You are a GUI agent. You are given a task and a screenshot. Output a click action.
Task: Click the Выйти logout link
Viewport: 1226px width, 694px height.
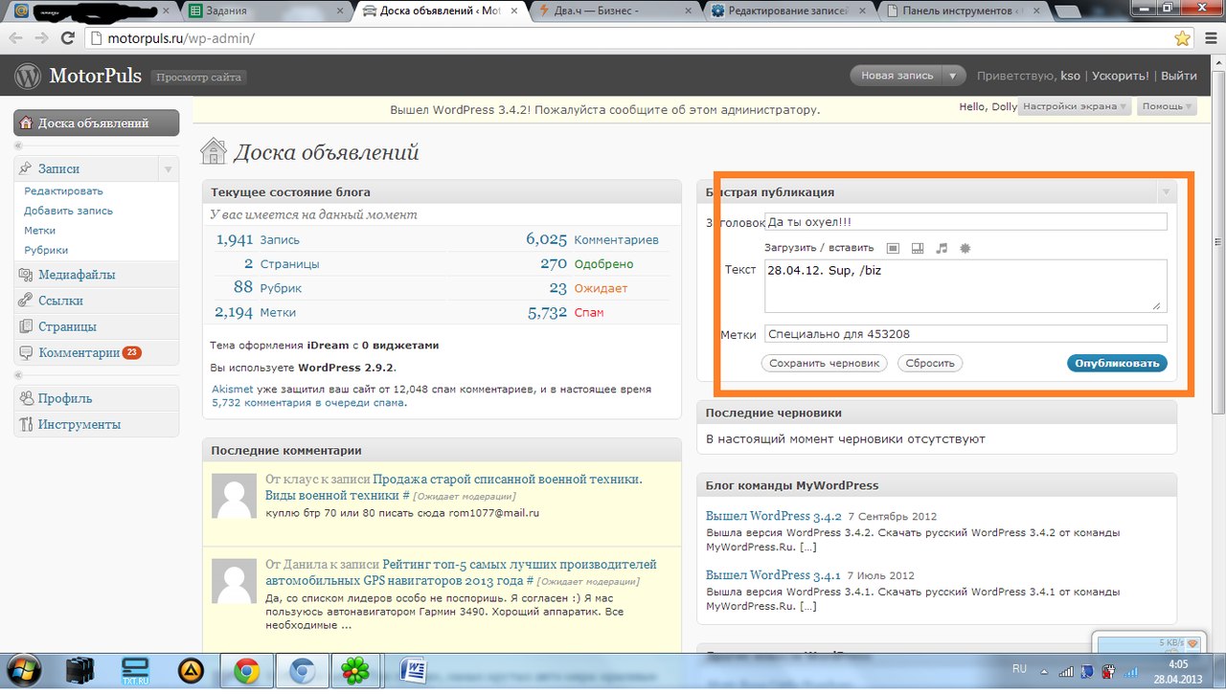click(x=1179, y=76)
